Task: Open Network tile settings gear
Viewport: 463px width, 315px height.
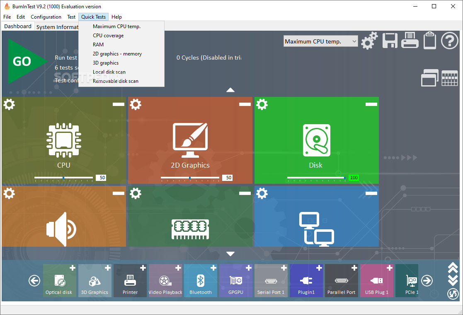Action: (262, 193)
